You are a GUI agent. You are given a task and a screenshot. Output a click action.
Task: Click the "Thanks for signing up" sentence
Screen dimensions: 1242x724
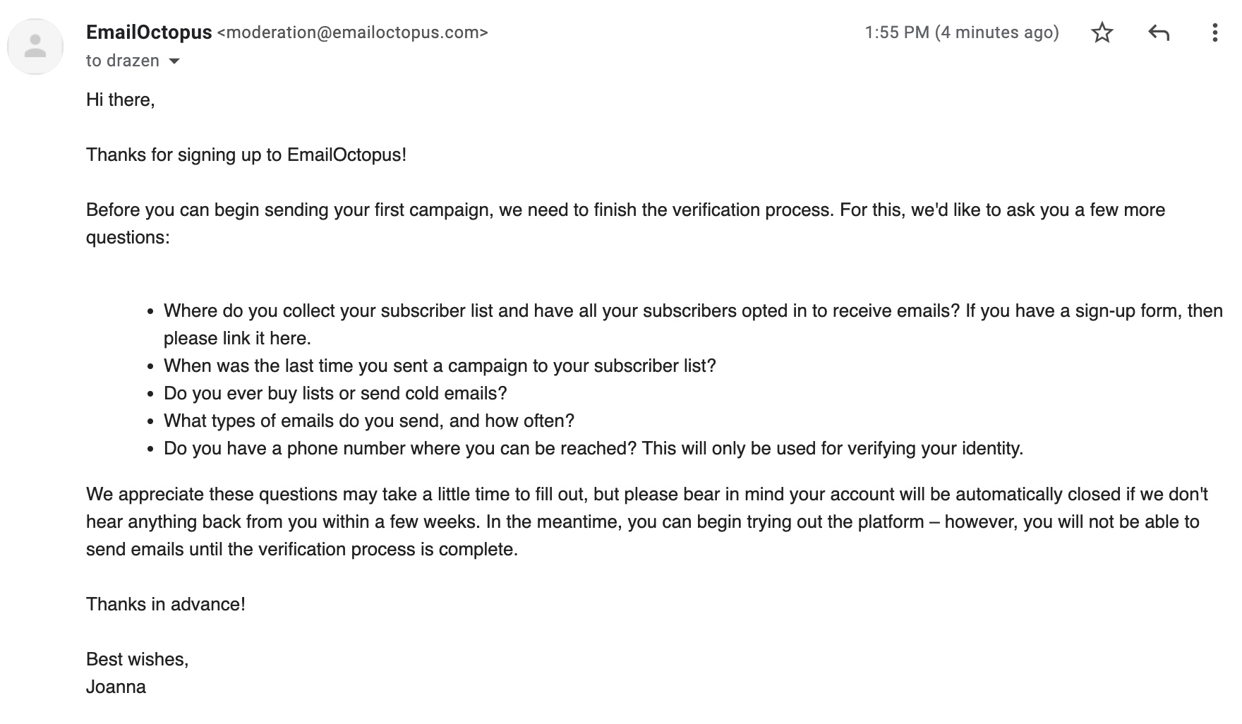pyautogui.click(x=246, y=155)
